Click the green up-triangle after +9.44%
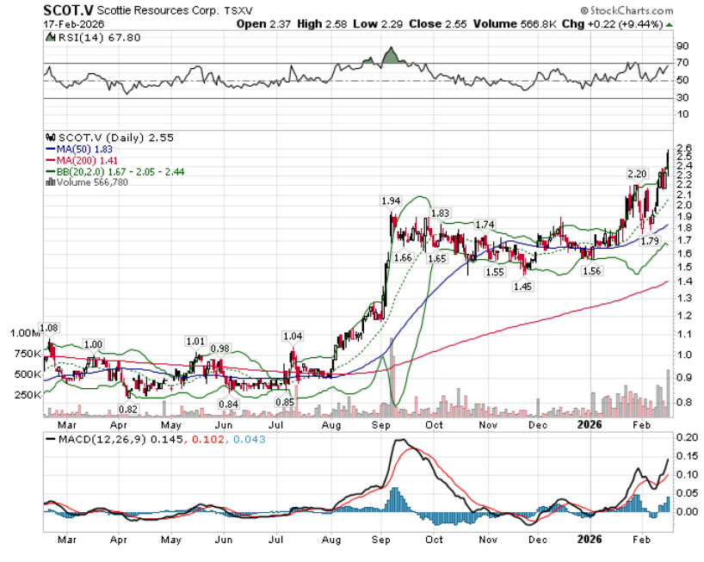Image resolution: width=704 pixels, height=562 pixels. (x=669, y=24)
